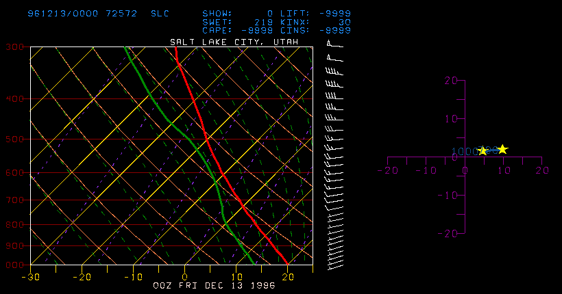The width and height of the screenshot is (562, 294).
Task: Click the 900 pressure level label
Action: (x=14, y=245)
